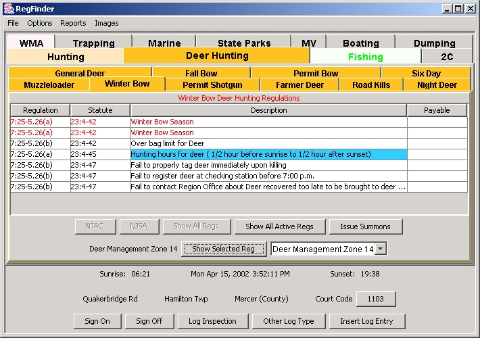Image resolution: width=480 pixels, height=338 pixels.
Task: Click Show All Active Regs button
Action: 279,226
